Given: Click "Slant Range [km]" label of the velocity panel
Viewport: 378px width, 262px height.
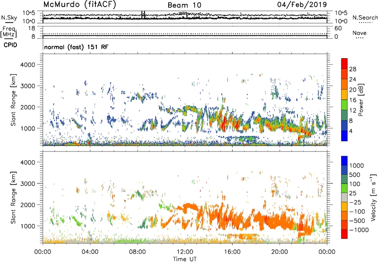Looking at the screenshot, I should click(x=13, y=197).
